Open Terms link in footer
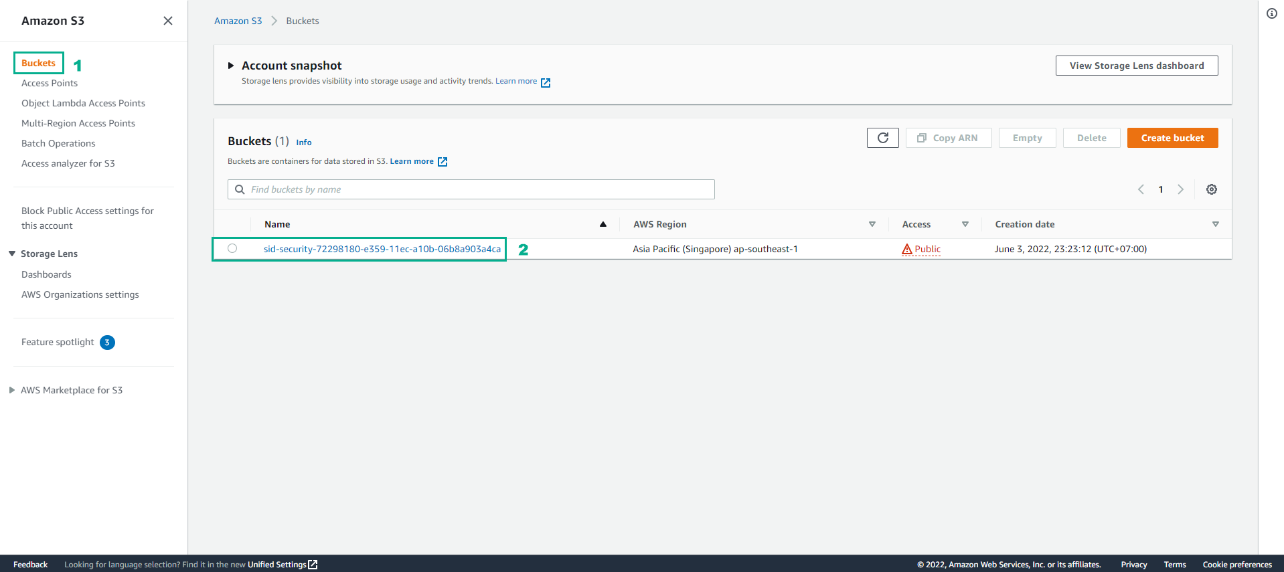This screenshot has width=1284, height=572. pos(1175,565)
